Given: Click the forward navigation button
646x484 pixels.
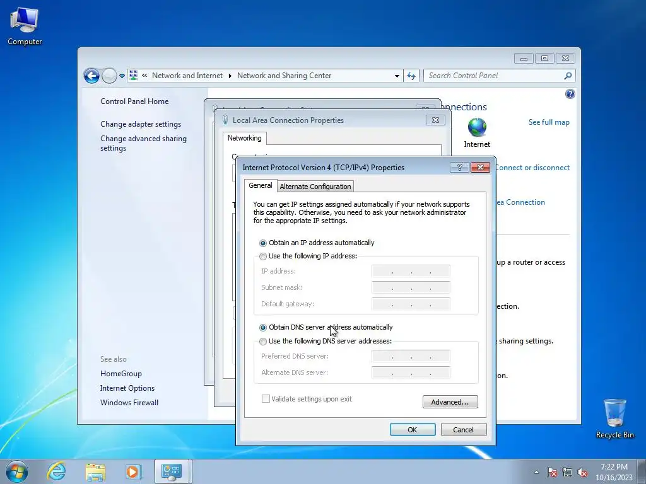Looking at the screenshot, I should [109, 76].
